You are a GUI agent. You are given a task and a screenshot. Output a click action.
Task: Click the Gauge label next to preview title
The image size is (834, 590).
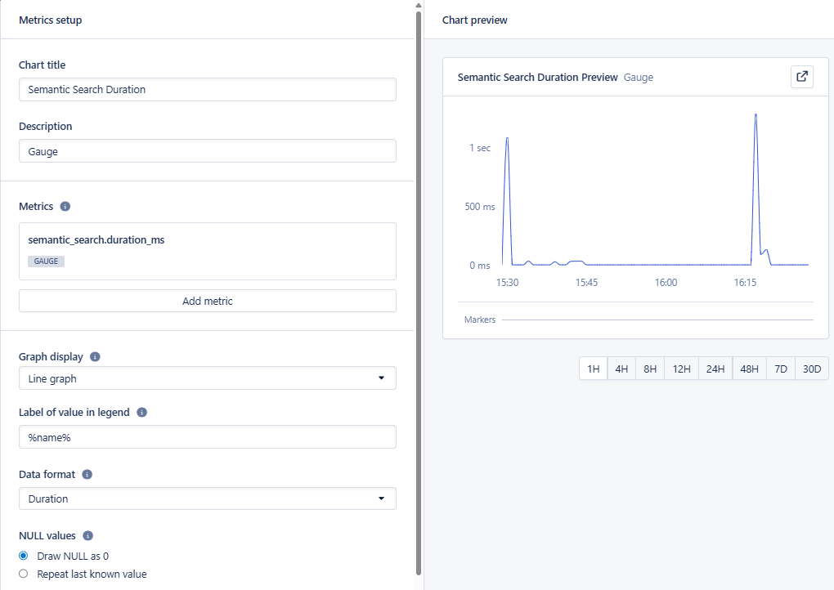(639, 78)
